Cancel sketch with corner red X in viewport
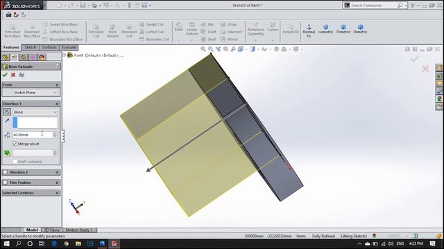 click(x=425, y=68)
